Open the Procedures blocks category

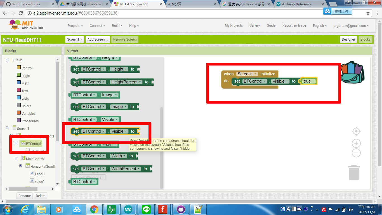point(30,121)
